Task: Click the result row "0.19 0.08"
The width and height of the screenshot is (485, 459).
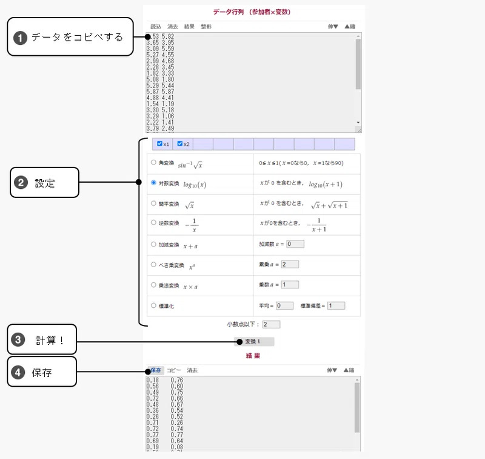Action: coord(164,447)
